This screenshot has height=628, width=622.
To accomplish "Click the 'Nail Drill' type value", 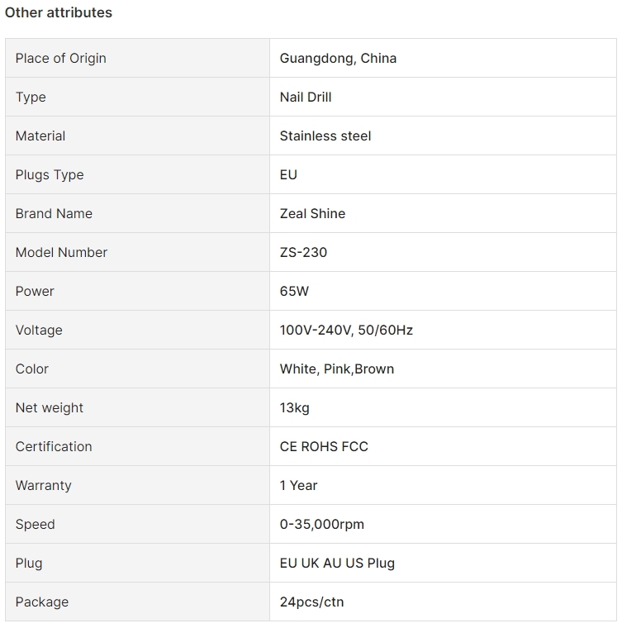I will [x=306, y=98].
